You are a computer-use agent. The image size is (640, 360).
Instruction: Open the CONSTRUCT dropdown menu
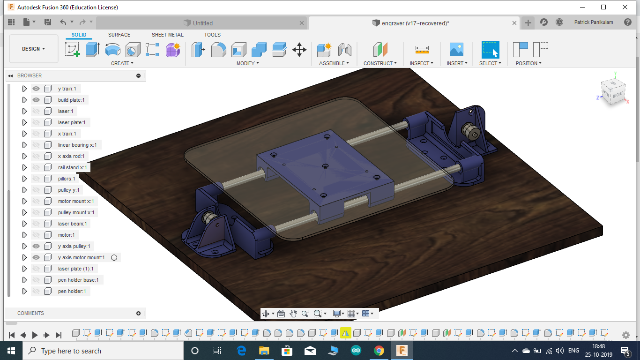380,63
